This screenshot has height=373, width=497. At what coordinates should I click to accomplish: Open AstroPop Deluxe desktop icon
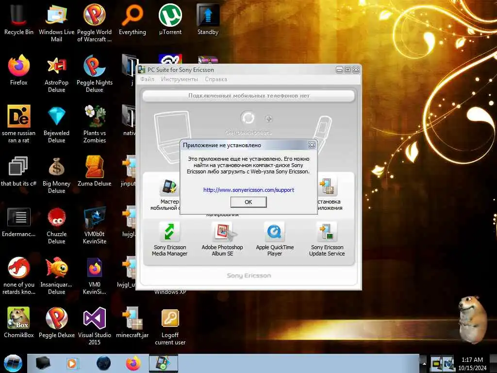click(x=56, y=66)
